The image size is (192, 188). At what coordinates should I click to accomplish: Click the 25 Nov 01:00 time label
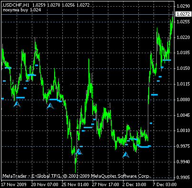pyautogui.click(x=75, y=185)
